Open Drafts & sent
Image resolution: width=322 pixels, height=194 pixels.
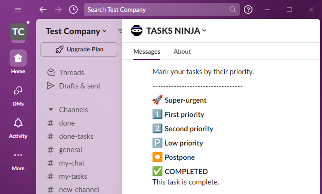tap(80, 86)
